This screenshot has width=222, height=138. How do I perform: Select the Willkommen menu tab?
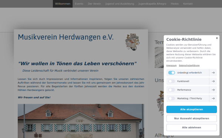(x=63, y=4)
